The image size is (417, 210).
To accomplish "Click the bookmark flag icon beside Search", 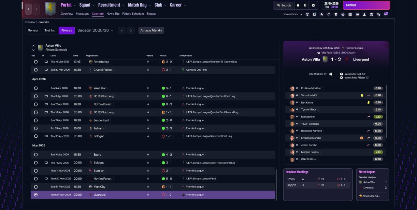I will pyautogui.click(x=298, y=5).
